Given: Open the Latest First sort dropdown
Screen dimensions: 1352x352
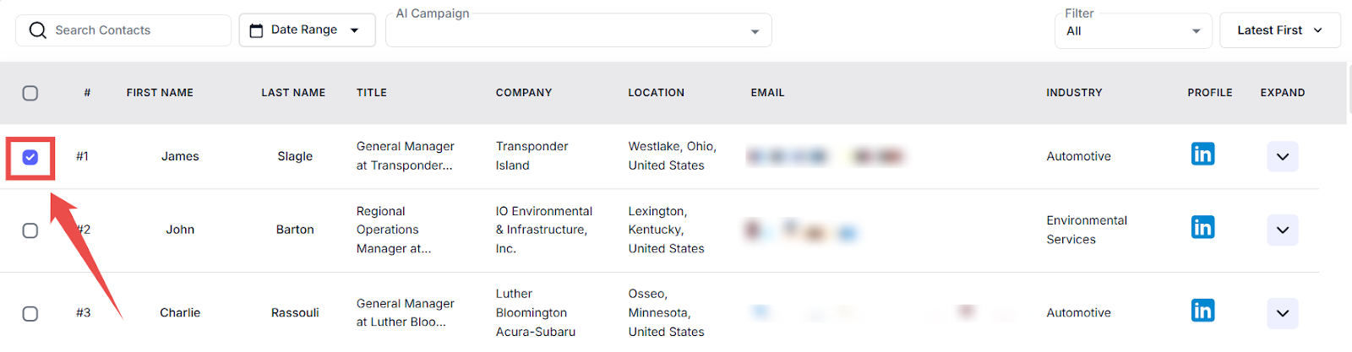Looking at the screenshot, I should pyautogui.click(x=1279, y=30).
